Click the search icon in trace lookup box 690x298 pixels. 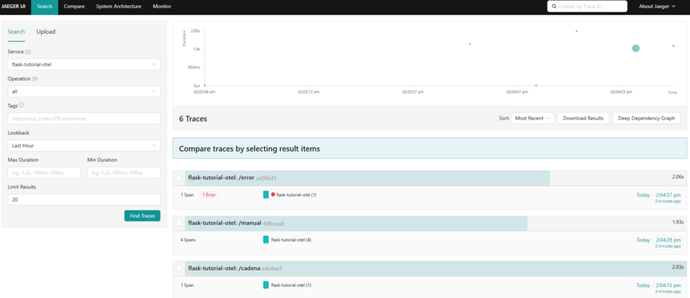[x=553, y=7]
